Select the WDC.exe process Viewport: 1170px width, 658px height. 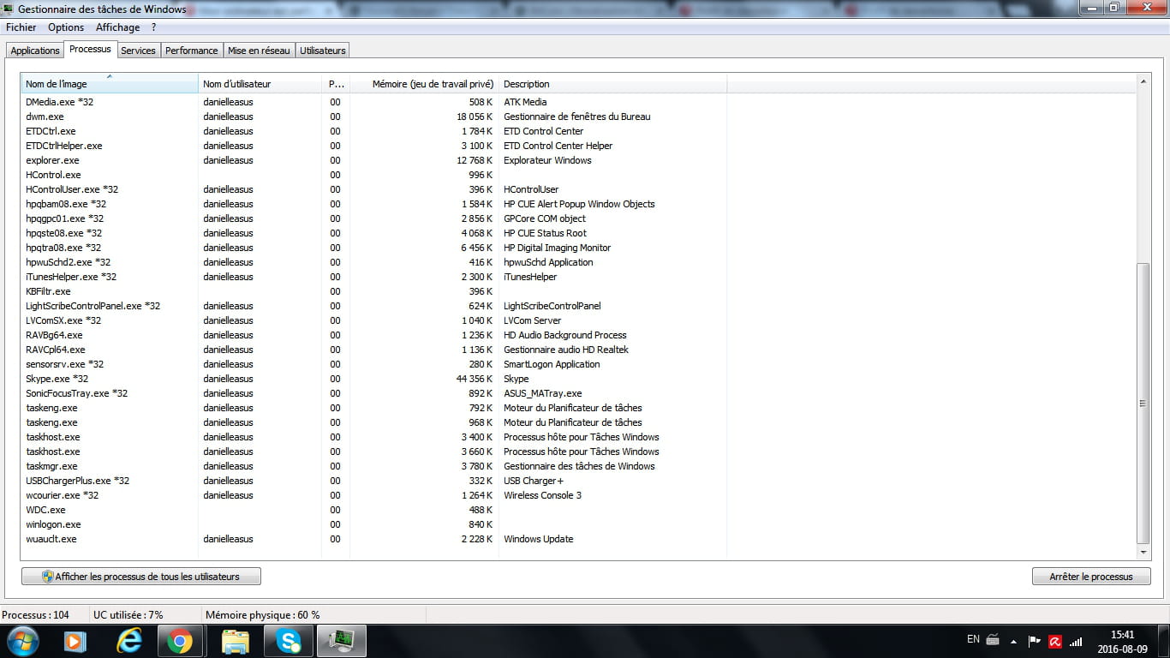tap(373, 510)
